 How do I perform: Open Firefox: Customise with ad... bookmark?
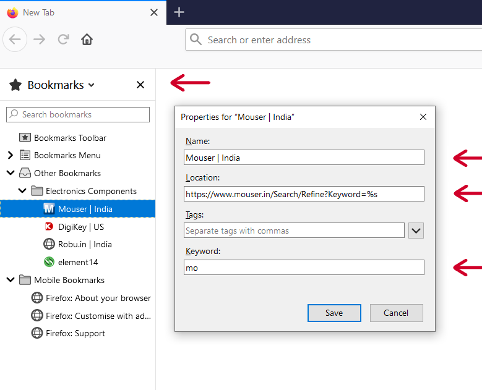(x=98, y=316)
